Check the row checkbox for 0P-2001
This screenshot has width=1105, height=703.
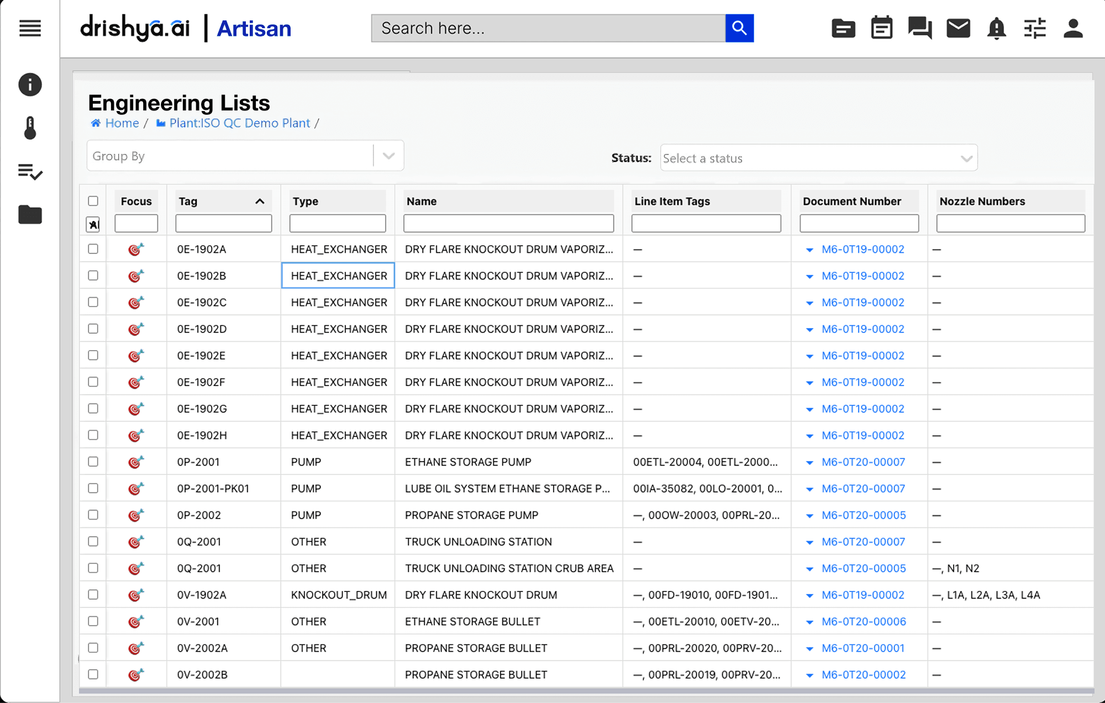tap(93, 462)
